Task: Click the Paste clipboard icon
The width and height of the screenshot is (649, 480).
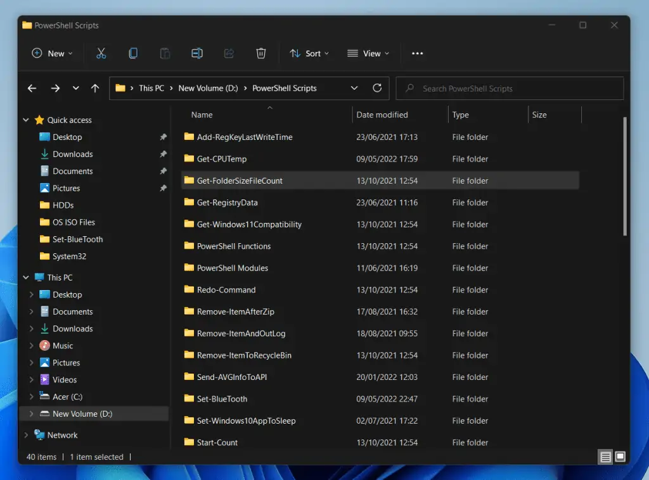Action: point(165,53)
